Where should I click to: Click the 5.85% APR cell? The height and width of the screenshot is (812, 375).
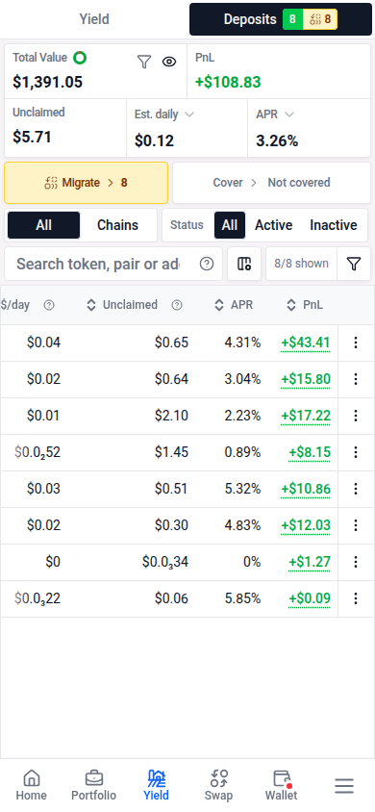pyautogui.click(x=242, y=598)
